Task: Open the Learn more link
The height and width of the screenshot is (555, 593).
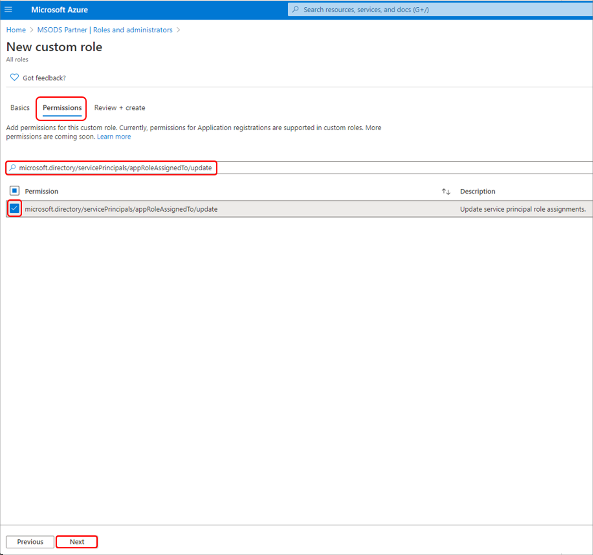Action: 114,137
